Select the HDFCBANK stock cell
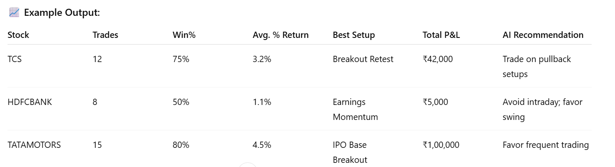Image resolution: width=615 pixels, height=167 pixels. click(30, 102)
